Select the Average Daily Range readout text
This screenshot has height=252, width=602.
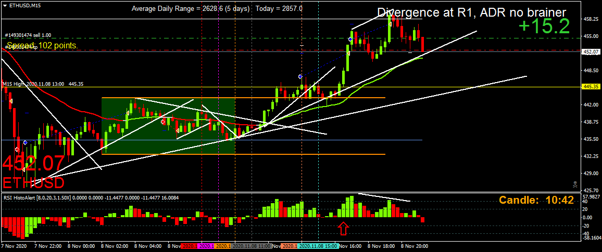(190, 8)
